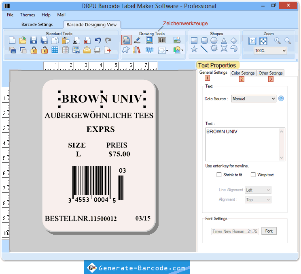Open the Line Alignment Left dropdown
The width and height of the screenshot is (301, 274).
tap(258, 190)
